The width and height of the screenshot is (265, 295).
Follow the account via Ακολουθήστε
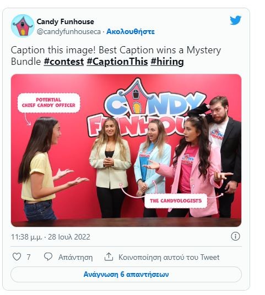pyautogui.click(x=131, y=32)
